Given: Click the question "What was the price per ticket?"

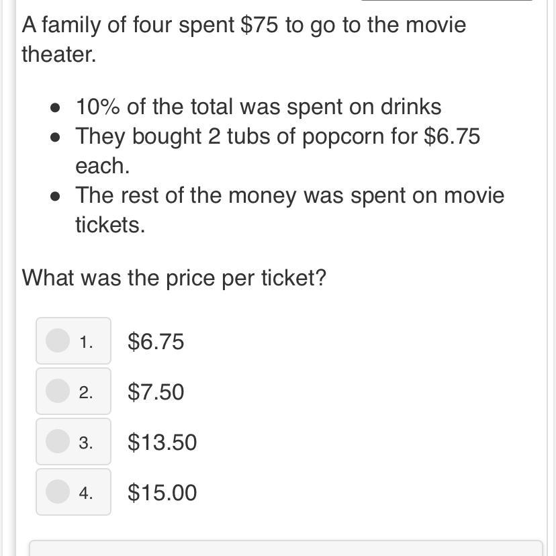Looking at the screenshot, I should coord(174,278).
